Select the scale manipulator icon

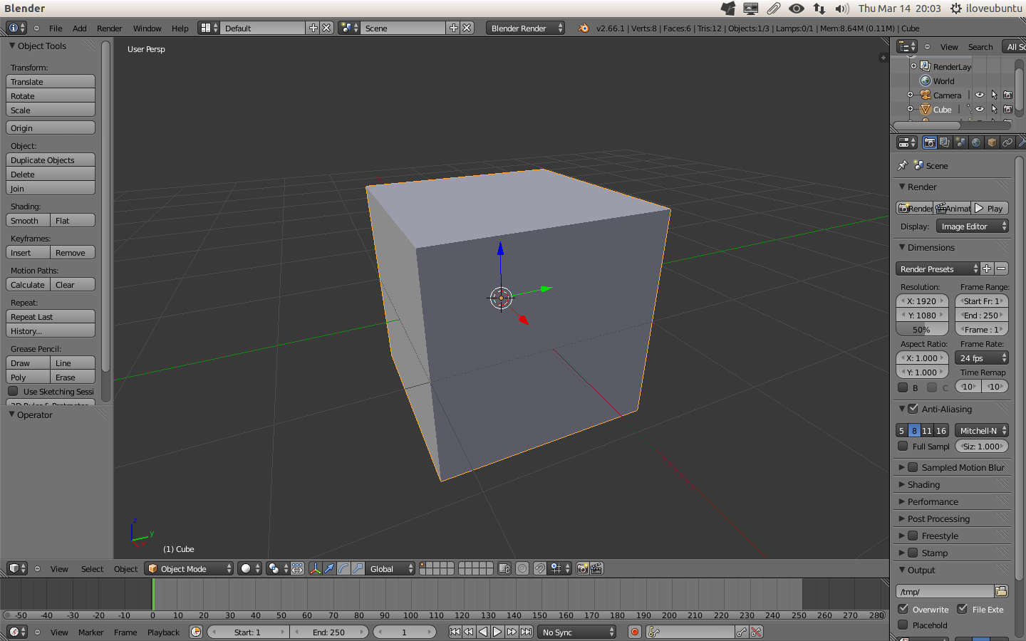[358, 568]
